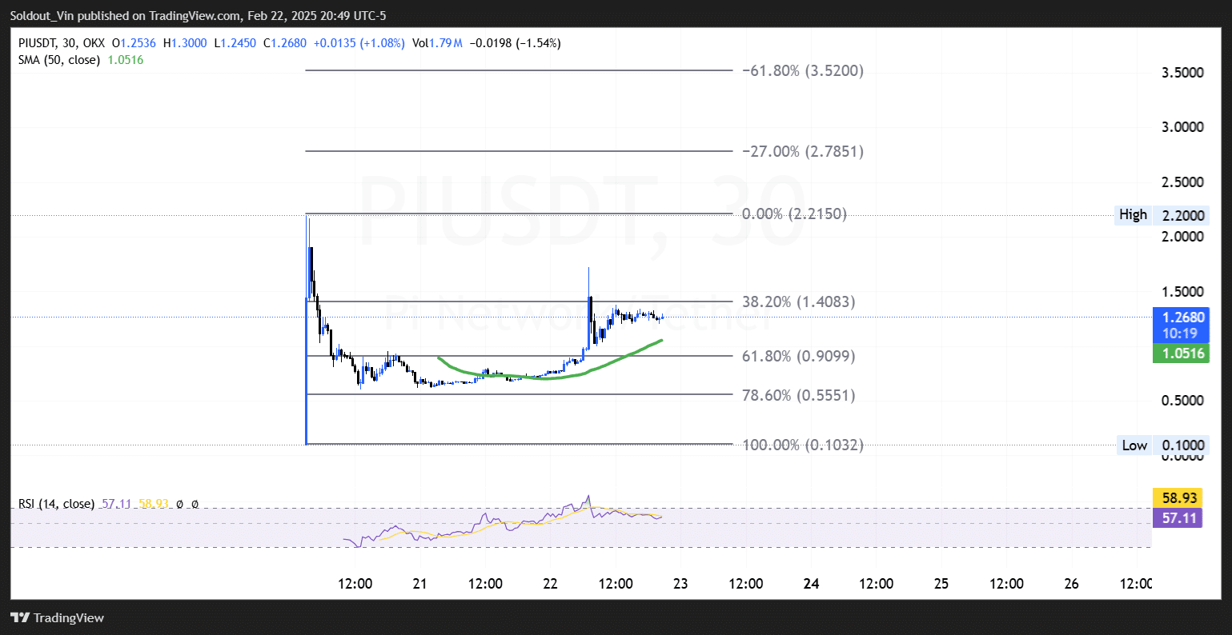Click the RSI legend value 57.11
This screenshot has width=1232, height=635.
(117, 505)
